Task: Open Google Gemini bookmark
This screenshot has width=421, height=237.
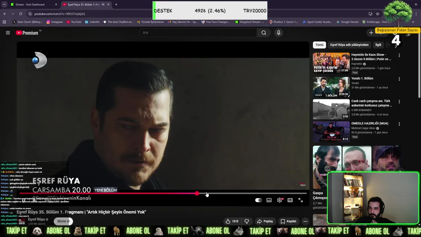Action: pos(347,22)
